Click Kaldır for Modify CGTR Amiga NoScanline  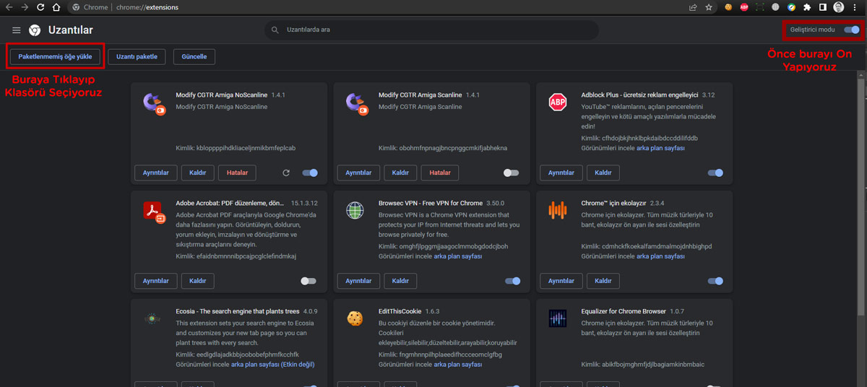pos(197,173)
